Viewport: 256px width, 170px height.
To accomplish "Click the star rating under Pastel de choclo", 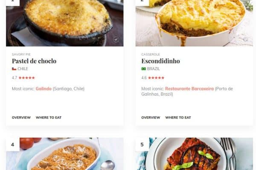I will (27, 78).
